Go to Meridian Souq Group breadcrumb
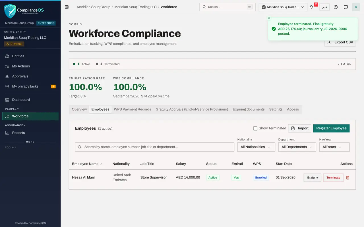Viewport: 364px width, 227px height. pos(94,7)
